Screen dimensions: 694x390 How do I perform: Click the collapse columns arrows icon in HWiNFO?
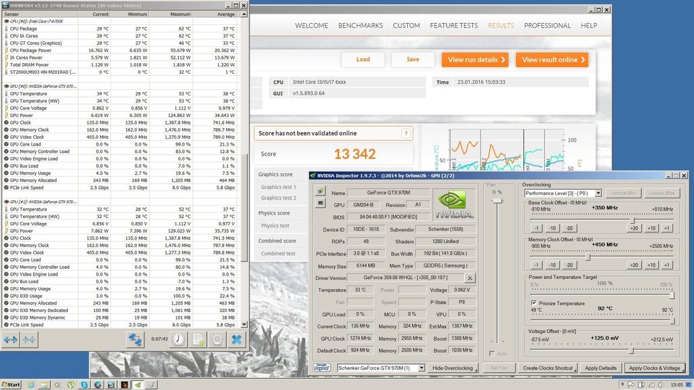point(29,340)
